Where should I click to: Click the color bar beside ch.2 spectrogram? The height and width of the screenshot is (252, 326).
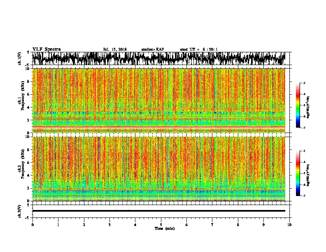coord(298,173)
